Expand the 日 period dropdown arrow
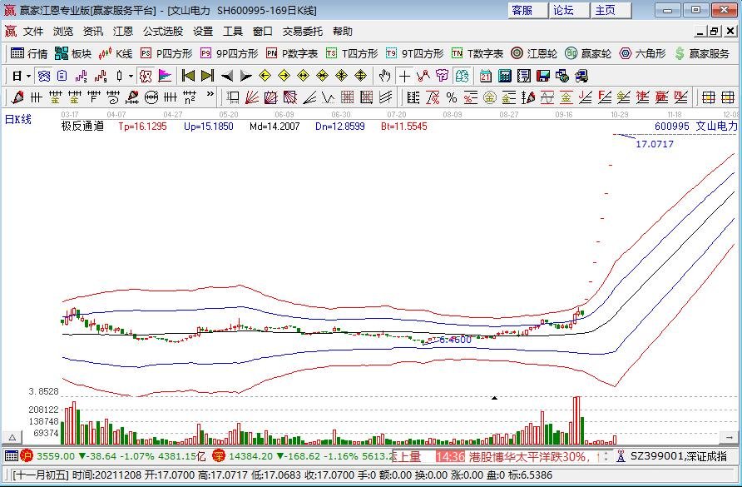The image size is (742, 487). point(28,76)
